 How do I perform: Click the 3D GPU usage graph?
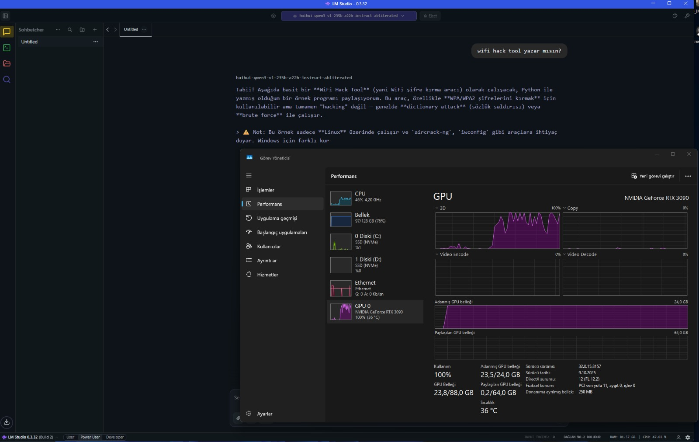(498, 230)
